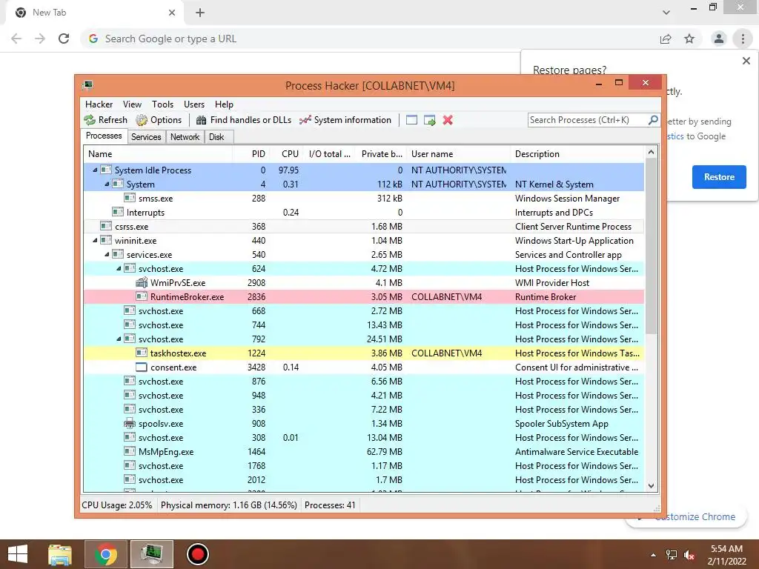Click the red record taskbar icon
This screenshot has width=759, height=569.
pyautogui.click(x=197, y=554)
